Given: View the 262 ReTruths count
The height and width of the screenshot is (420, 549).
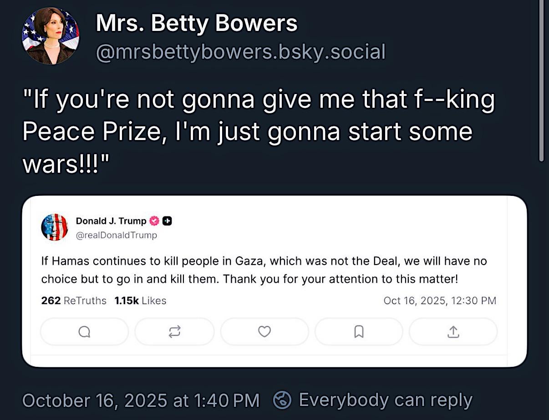Looking at the screenshot, I should point(74,300).
